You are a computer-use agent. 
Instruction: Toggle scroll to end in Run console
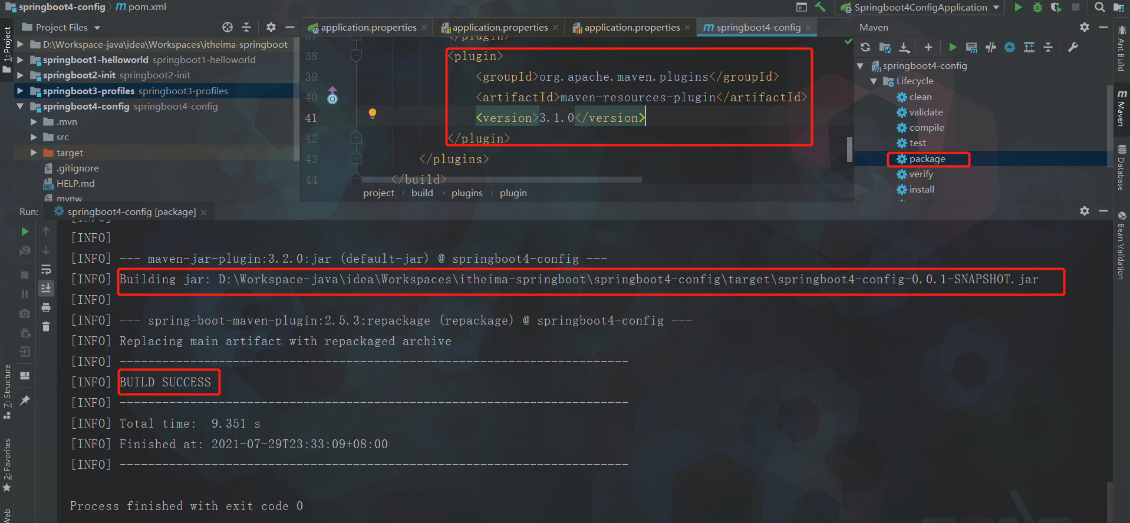tap(46, 288)
